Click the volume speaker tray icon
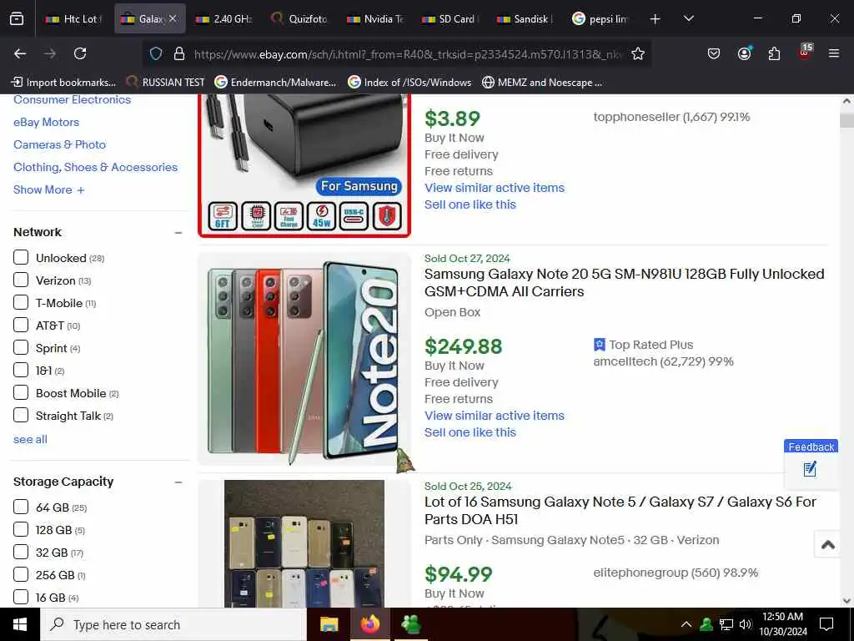The height and width of the screenshot is (641, 854). click(745, 624)
